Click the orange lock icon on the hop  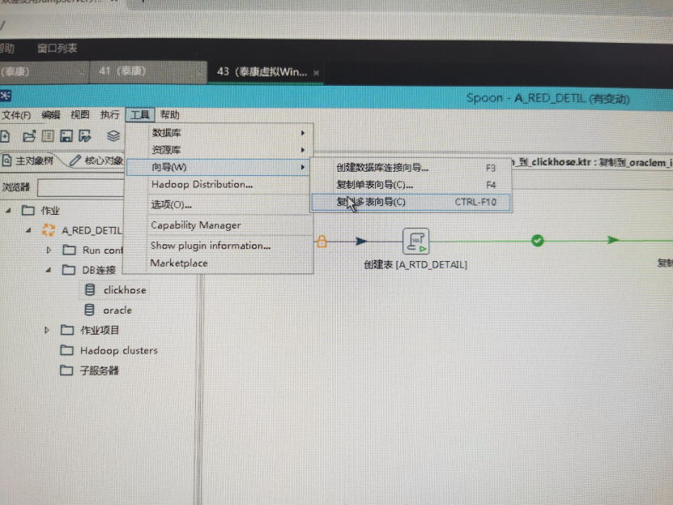pyautogui.click(x=322, y=241)
